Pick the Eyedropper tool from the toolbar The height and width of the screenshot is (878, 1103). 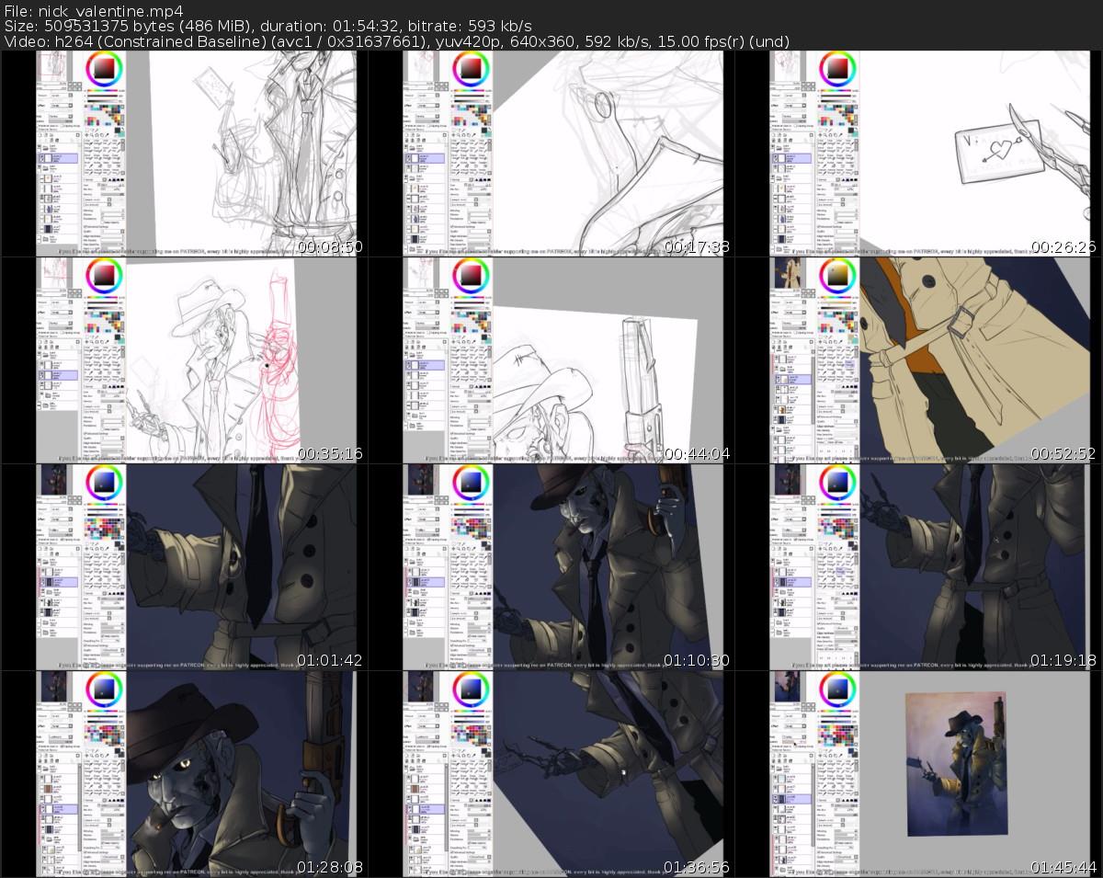point(107,134)
